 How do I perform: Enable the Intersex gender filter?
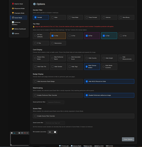pos(109,17)
